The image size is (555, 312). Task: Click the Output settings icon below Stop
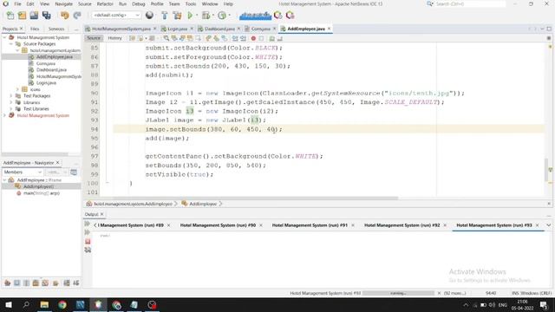pyautogui.click(x=88, y=250)
